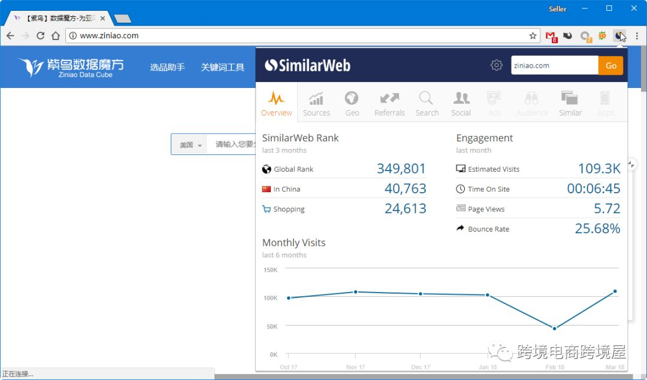Open the Apps tab
The height and width of the screenshot is (380, 647).
(605, 103)
